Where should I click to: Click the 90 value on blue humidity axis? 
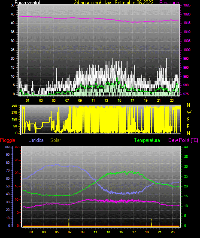pos(8,154)
